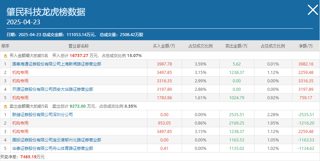Open 国投证券连云港郁州北路证券营业部 link
The width and height of the screenshot is (320, 161).
pos(57,140)
